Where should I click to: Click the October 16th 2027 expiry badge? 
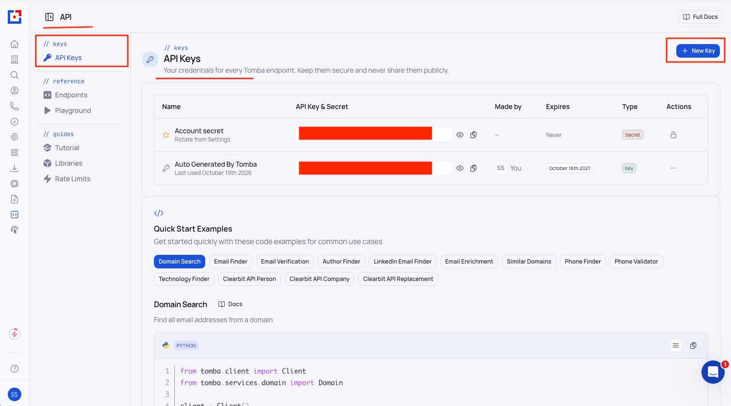[x=570, y=168]
